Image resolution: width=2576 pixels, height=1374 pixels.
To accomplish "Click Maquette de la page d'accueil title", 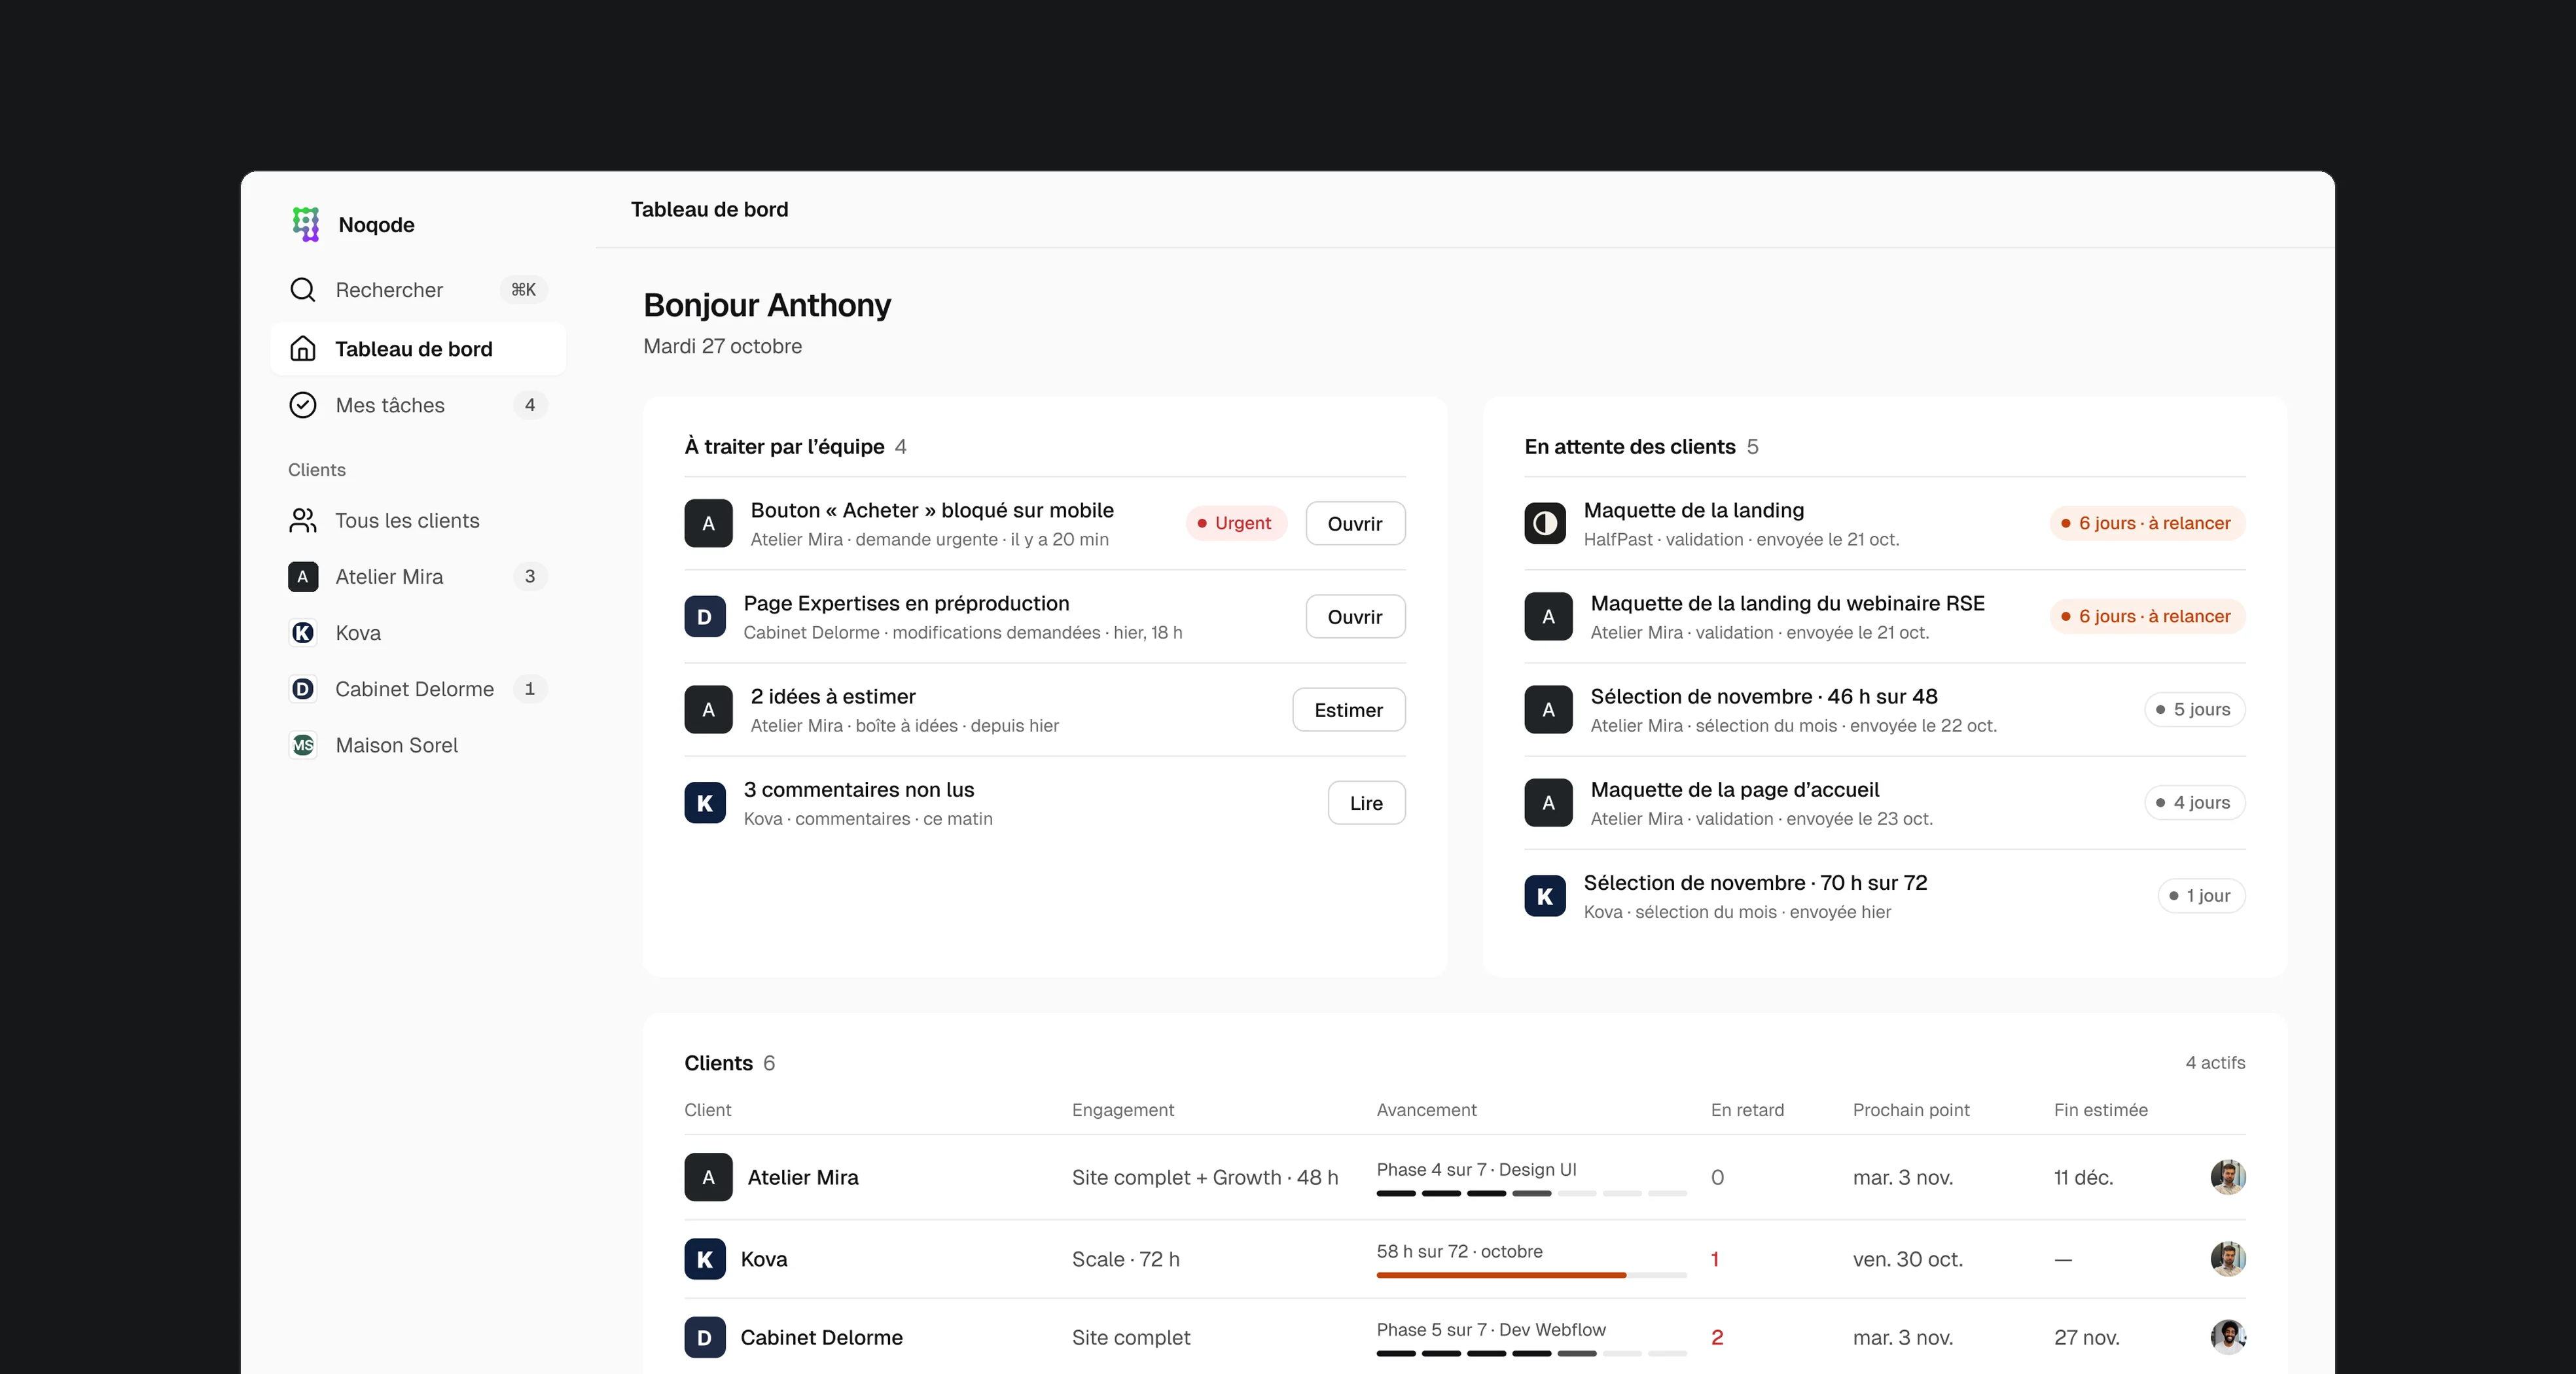I will pyautogui.click(x=1734, y=790).
